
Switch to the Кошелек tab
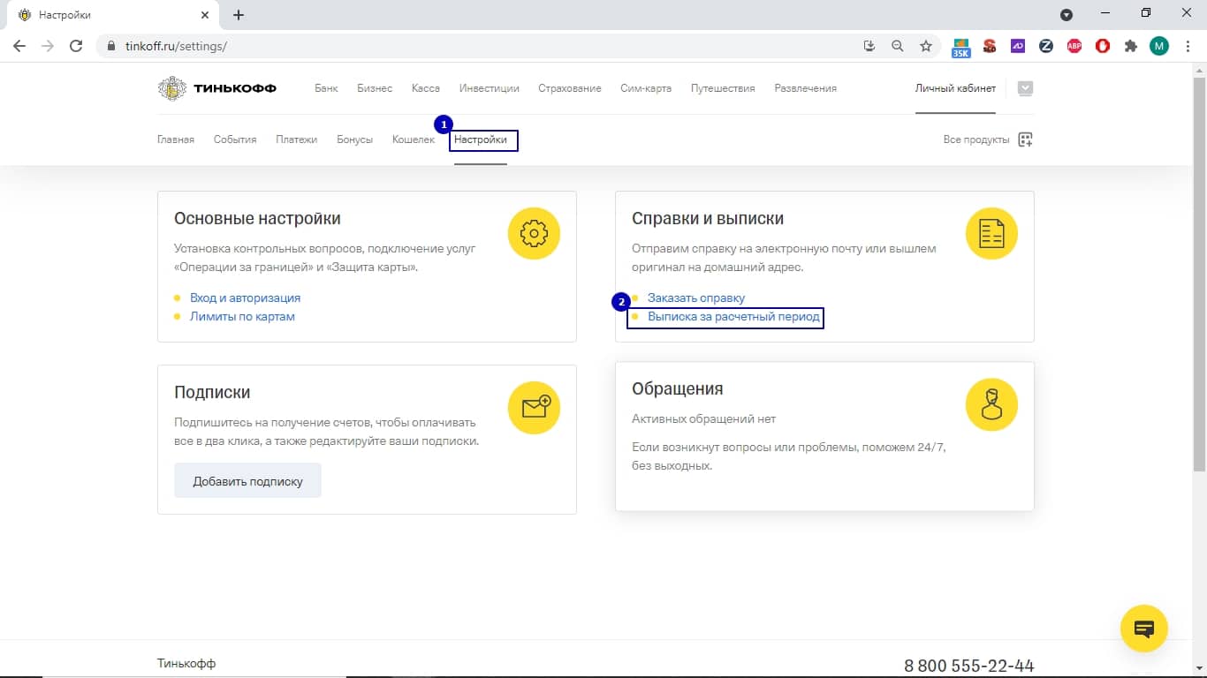click(414, 139)
